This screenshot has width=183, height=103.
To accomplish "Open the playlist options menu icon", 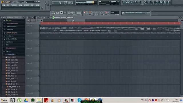I will point(27,17).
